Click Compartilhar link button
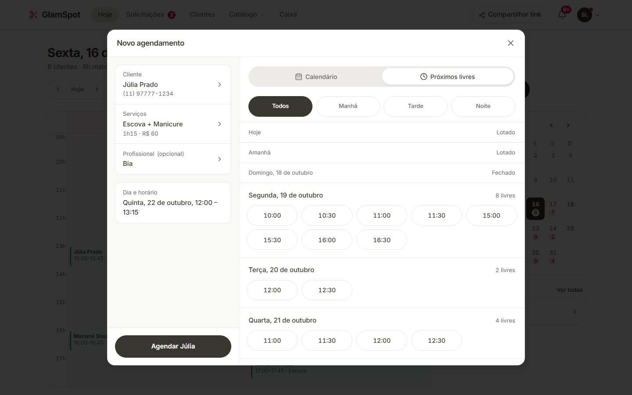632x395 pixels. point(510,14)
